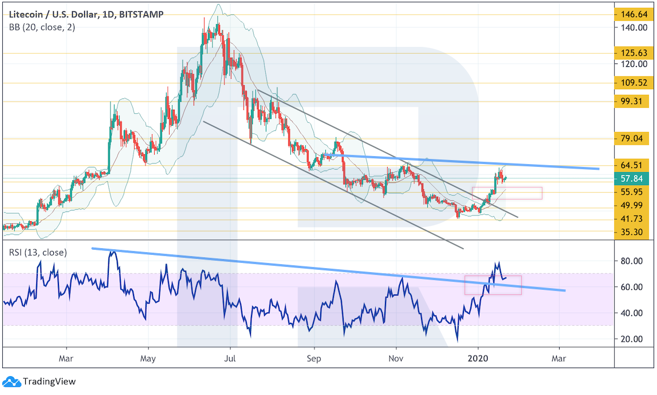Click the current price 57.84 tag
Viewport: 657px width, 395px height.
(631, 179)
